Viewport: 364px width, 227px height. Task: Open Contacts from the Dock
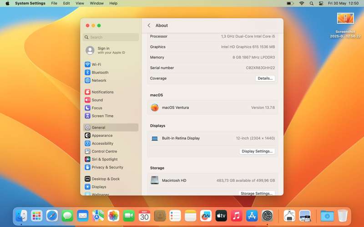[160, 216]
